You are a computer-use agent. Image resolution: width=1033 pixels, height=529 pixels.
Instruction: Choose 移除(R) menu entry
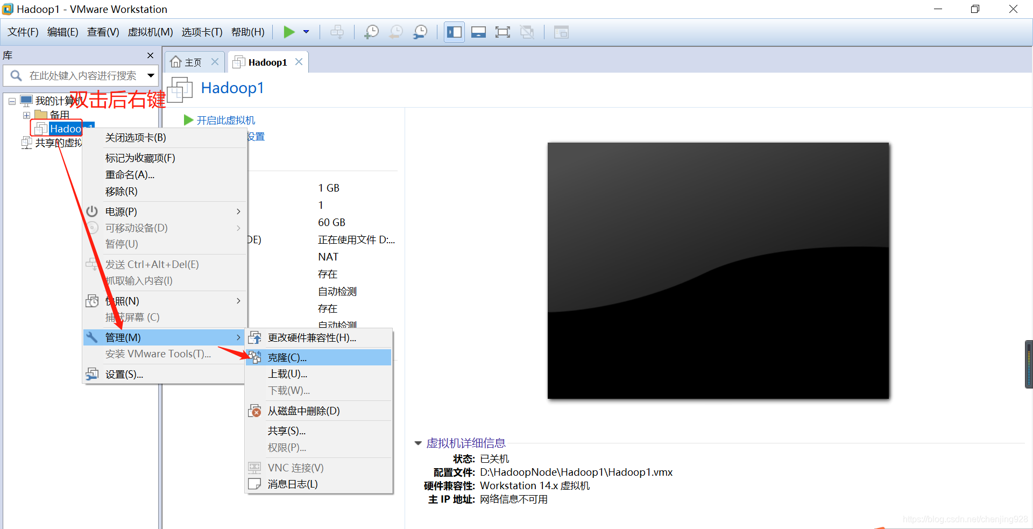[165, 192]
